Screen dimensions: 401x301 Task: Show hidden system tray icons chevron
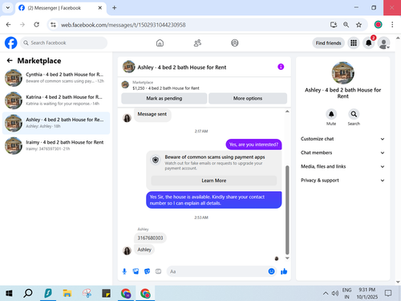[x=326, y=294]
